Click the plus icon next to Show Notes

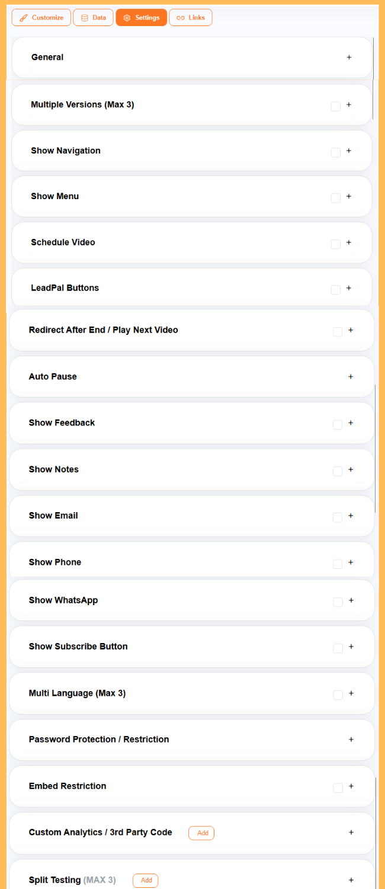pos(351,469)
